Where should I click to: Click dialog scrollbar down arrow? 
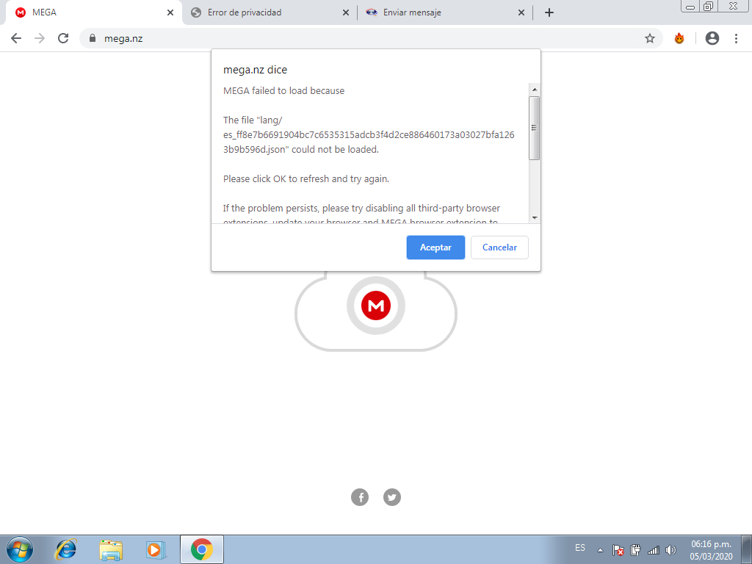pyautogui.click(x=535, y=217)
